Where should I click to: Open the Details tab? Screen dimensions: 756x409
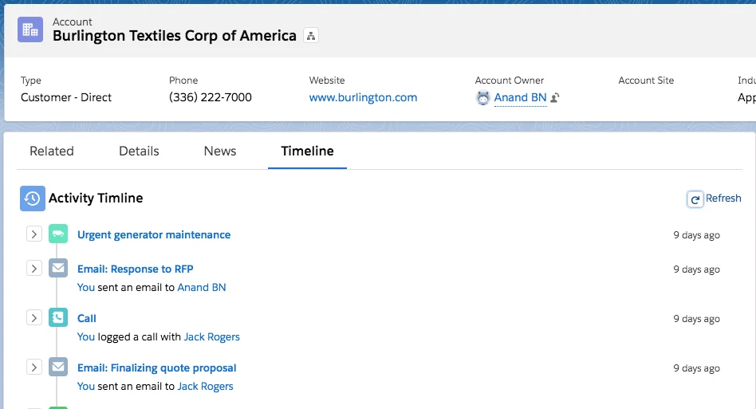tap(139, 151)
